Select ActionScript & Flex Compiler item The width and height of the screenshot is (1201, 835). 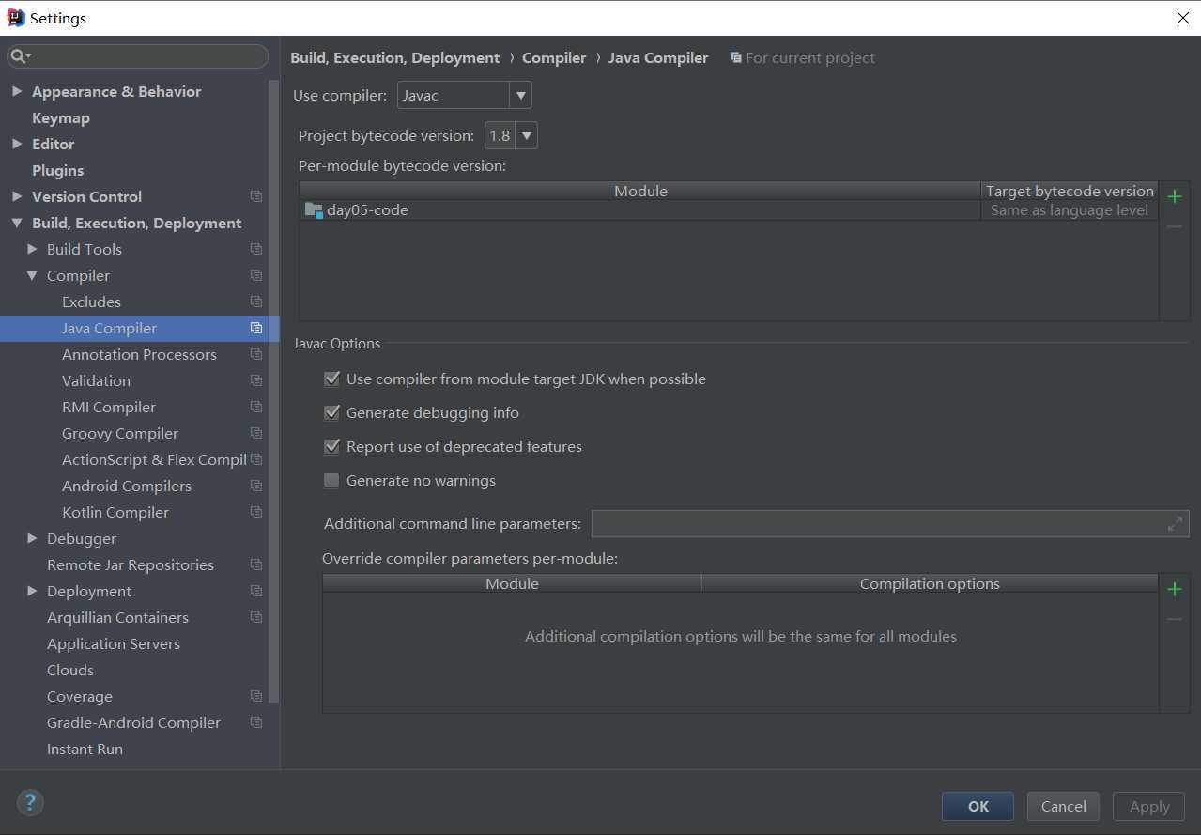pyautogui.click(x=154, y=459)
